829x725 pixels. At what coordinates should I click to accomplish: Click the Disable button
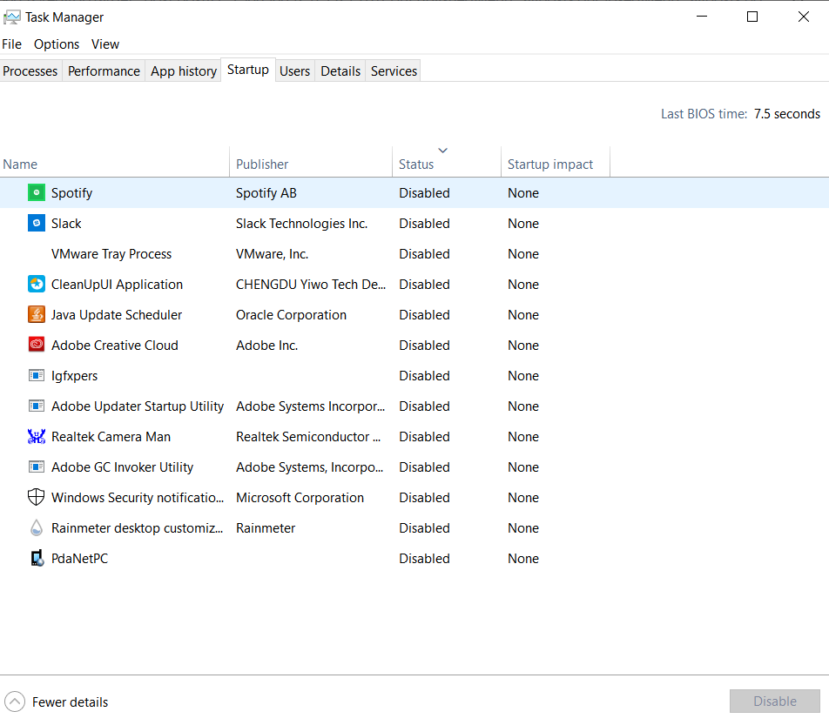[x=774, y=702]
